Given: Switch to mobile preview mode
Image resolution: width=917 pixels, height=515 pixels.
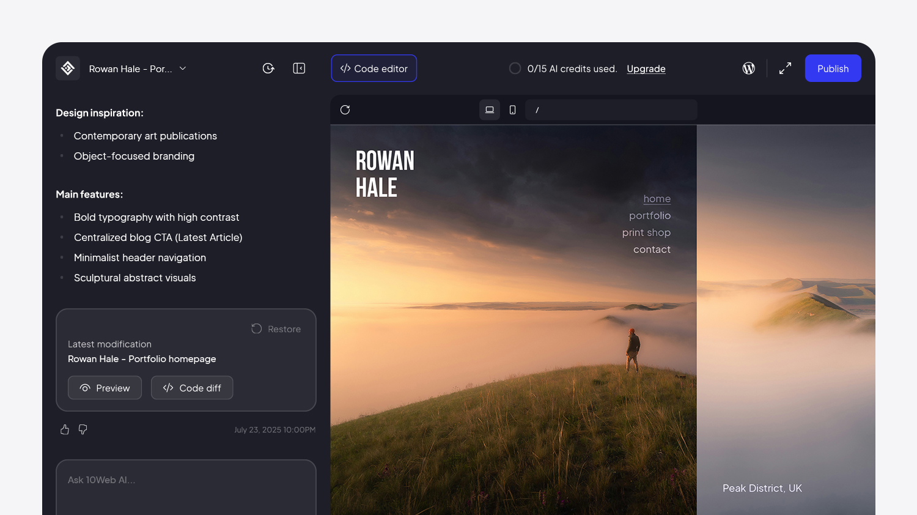Looking at the screenshot, I should pos(513,109).
